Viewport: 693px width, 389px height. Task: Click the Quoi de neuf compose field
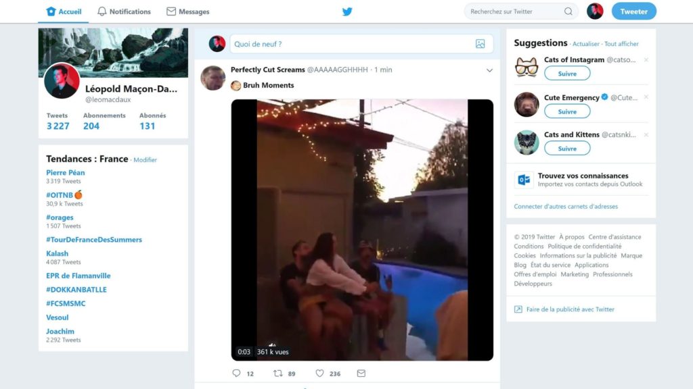(x=361, y=44)
